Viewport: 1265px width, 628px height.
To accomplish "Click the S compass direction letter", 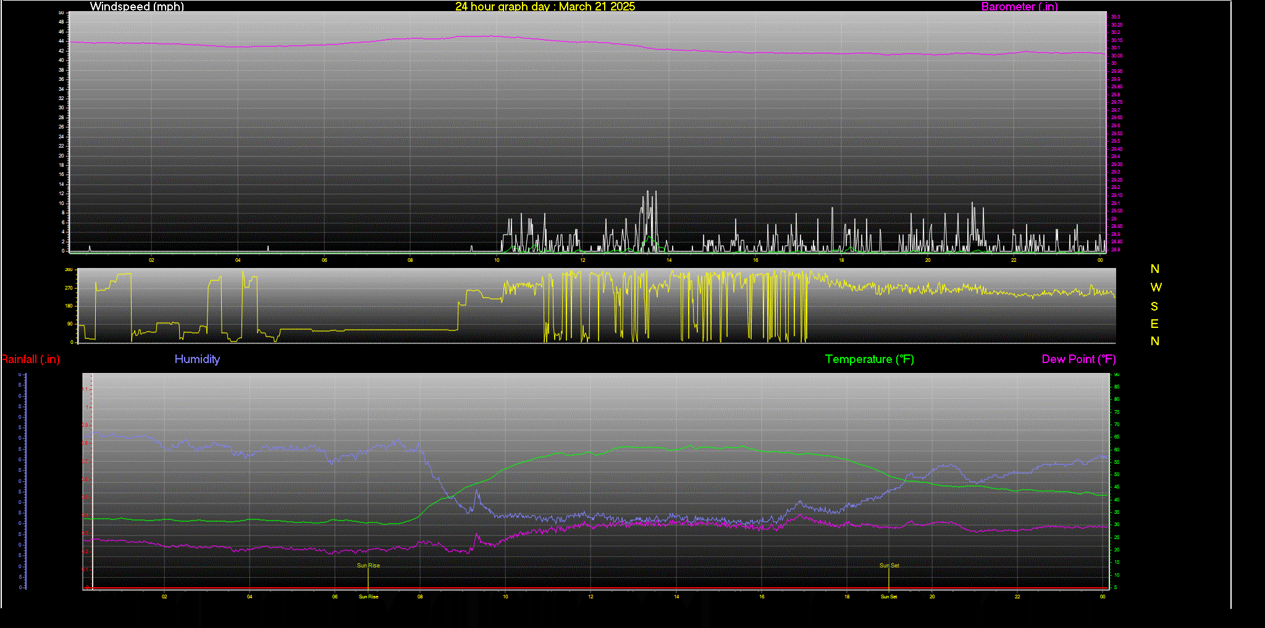I will [x=1154, y=306].
